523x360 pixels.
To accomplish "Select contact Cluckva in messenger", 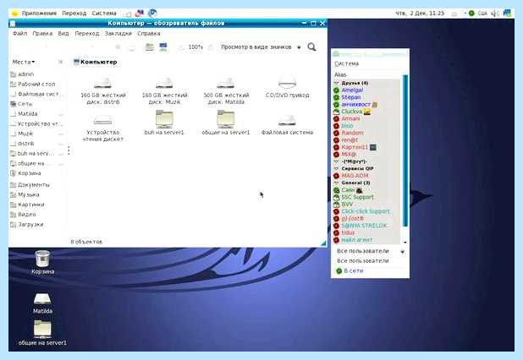I will tap(351, 112).
